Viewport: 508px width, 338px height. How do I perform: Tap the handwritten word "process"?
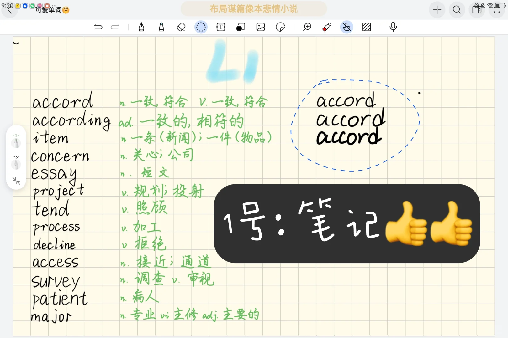tap(56, 228)
